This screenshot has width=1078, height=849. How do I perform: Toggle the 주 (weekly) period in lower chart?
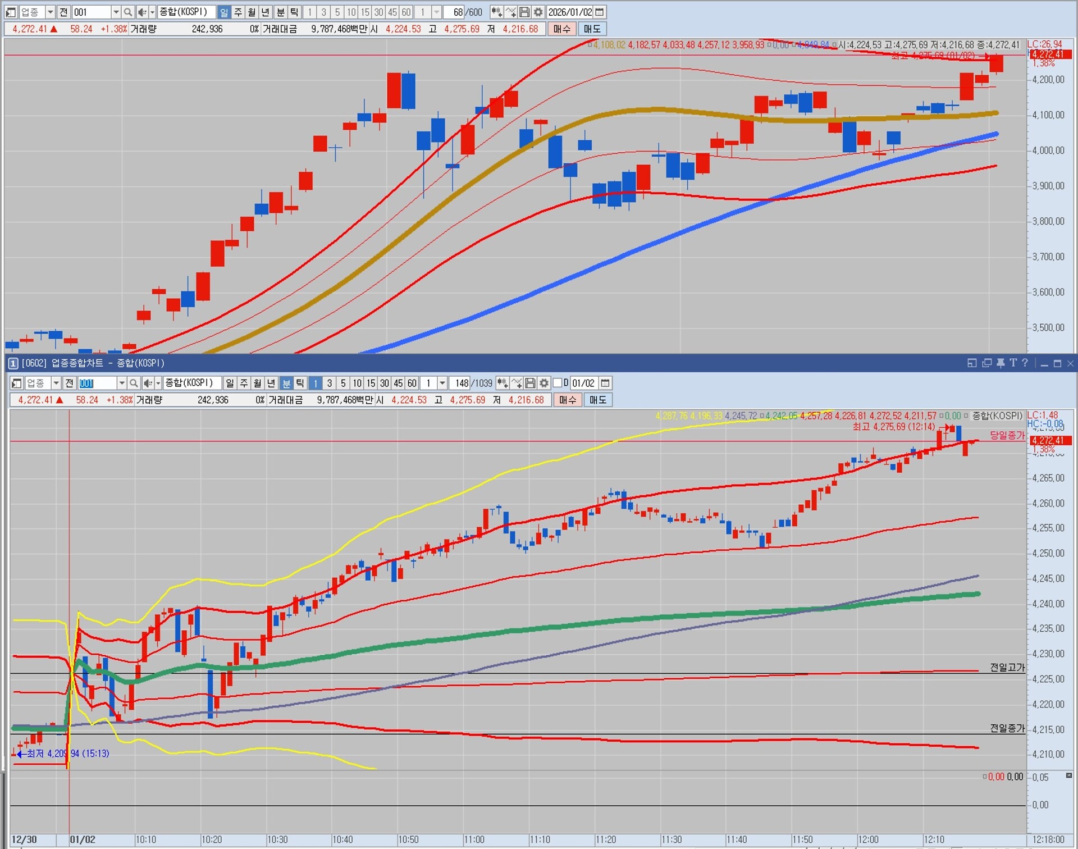point(244,383)
